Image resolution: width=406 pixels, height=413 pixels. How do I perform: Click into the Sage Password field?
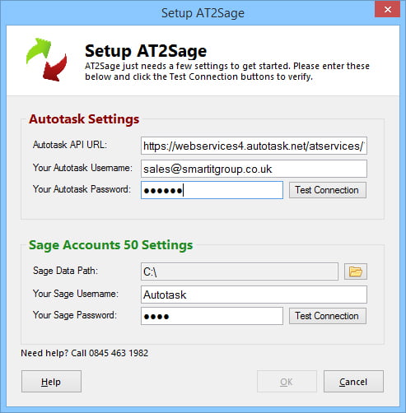coord(212,316)
